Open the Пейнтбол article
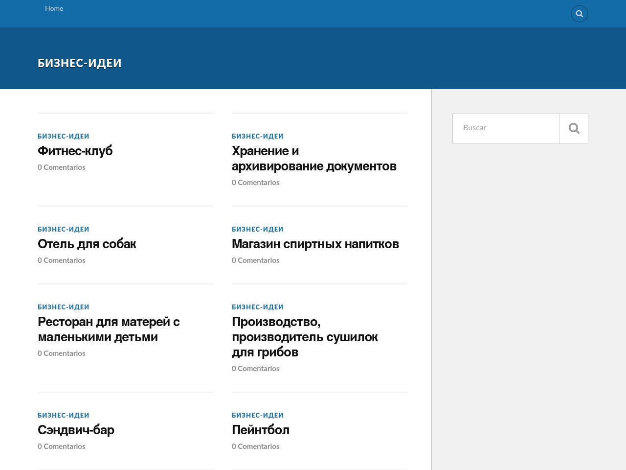 261,430
